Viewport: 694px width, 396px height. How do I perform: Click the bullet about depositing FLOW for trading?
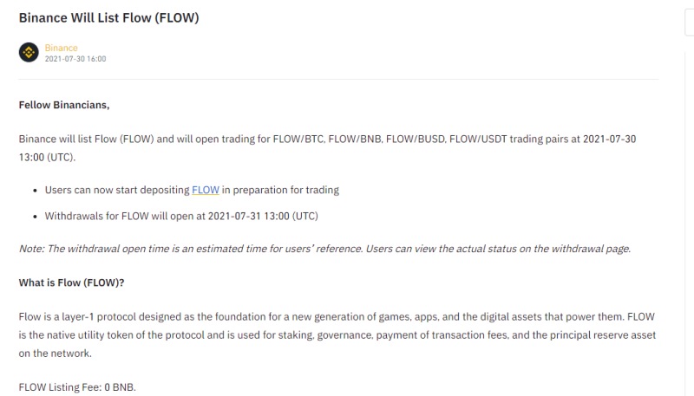pos(192,190)
